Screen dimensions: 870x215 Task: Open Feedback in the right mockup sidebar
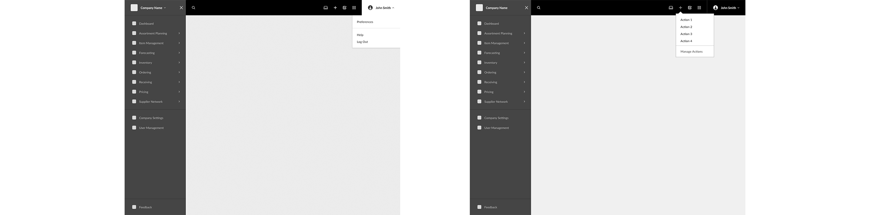click(x=491, y=207)
